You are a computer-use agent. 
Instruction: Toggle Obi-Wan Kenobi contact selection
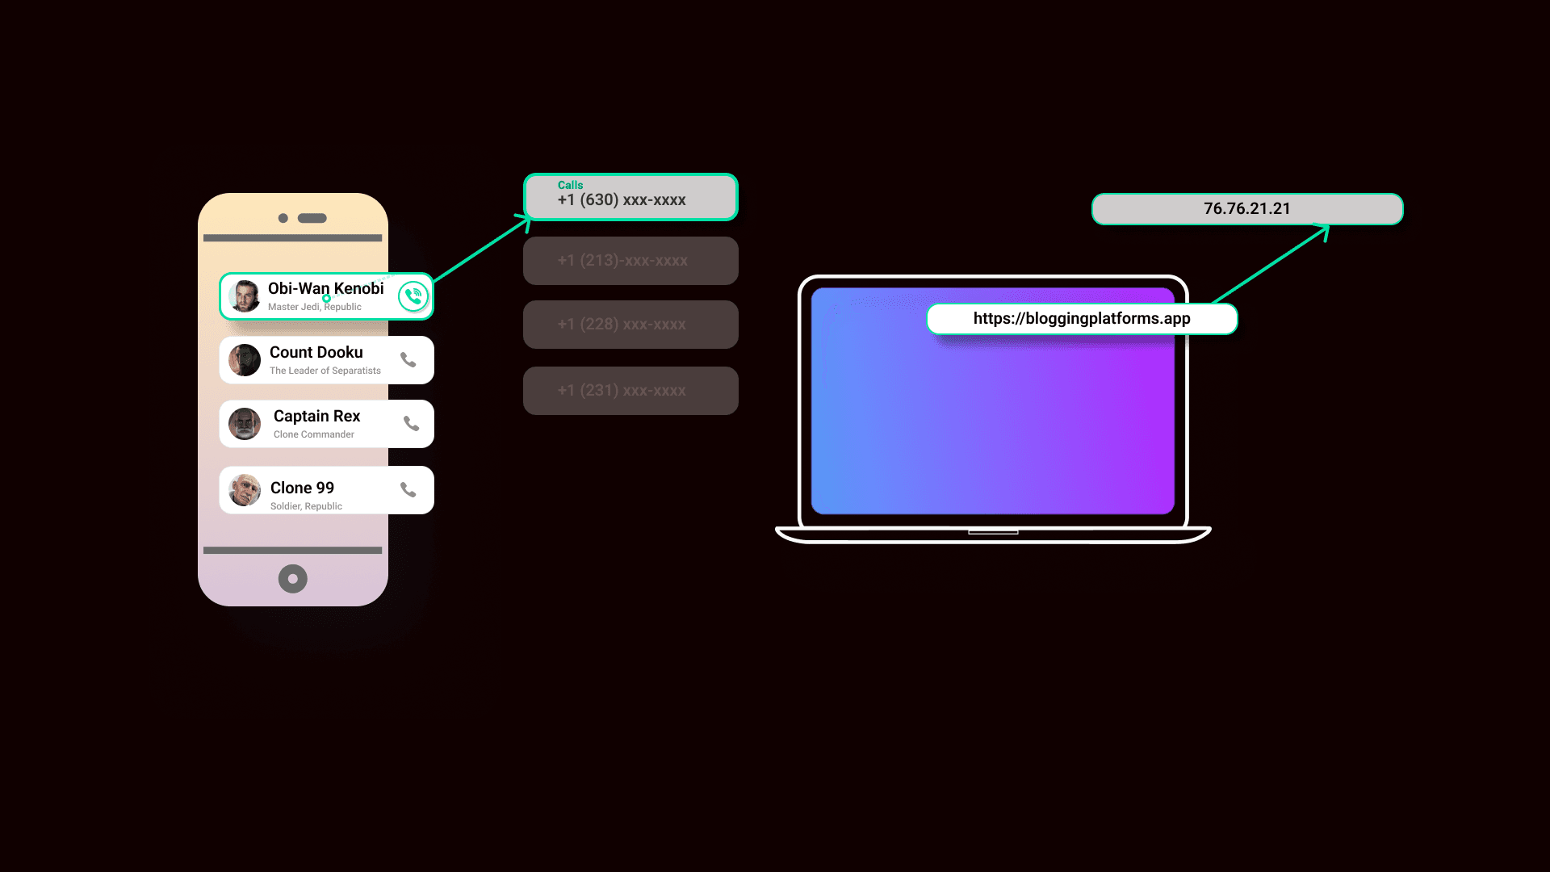[x=326, y=295]
